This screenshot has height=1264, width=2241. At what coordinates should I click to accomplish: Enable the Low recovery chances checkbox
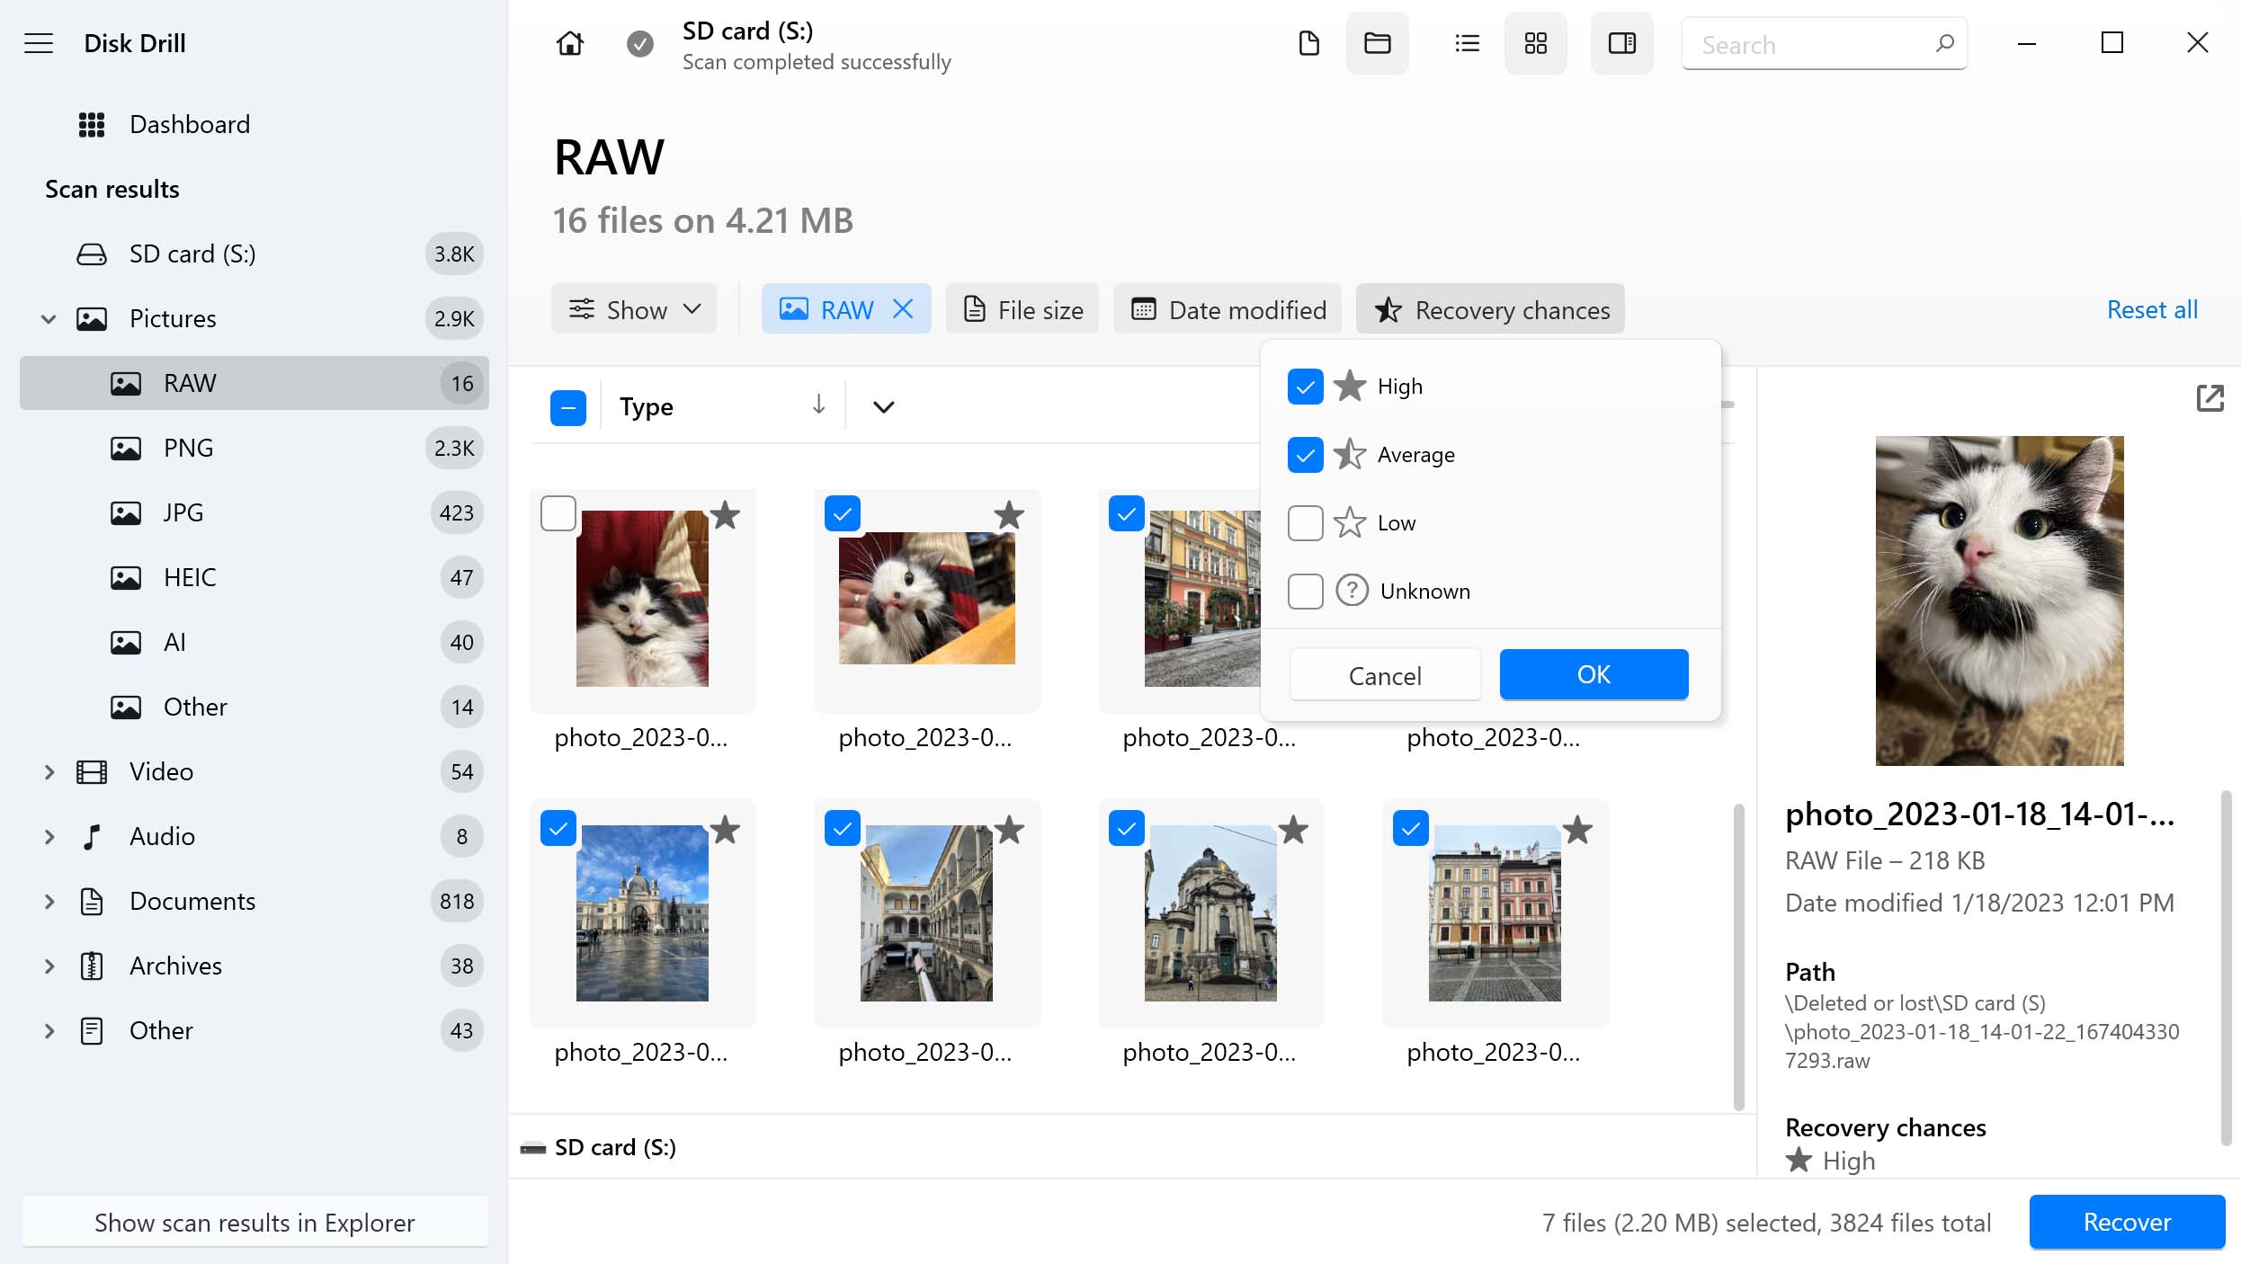tap(1304, 522)
